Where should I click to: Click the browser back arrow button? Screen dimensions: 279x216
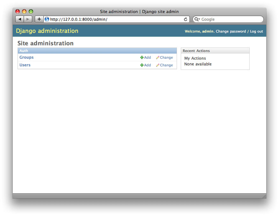click(19, 19)
